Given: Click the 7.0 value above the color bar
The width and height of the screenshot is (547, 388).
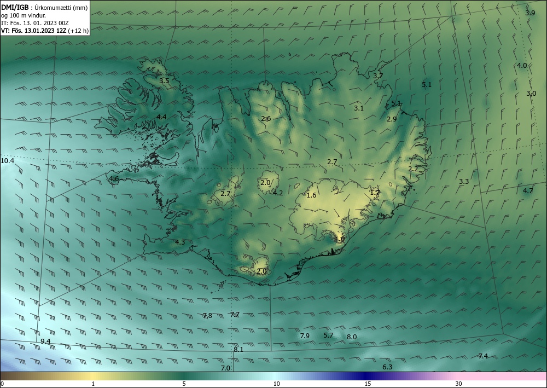Looking at the screenshot, I should tap(226, 368).
